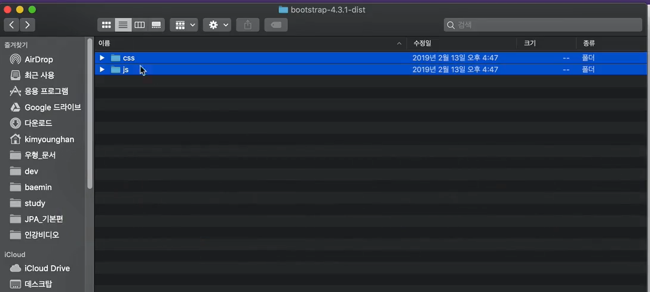Go back with the left chevron button
This screenshot has height=292, width=650.
pos(11,25)
